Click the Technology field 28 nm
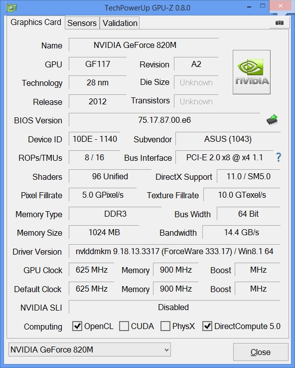 pyautogui.click(x=98, y=82)
